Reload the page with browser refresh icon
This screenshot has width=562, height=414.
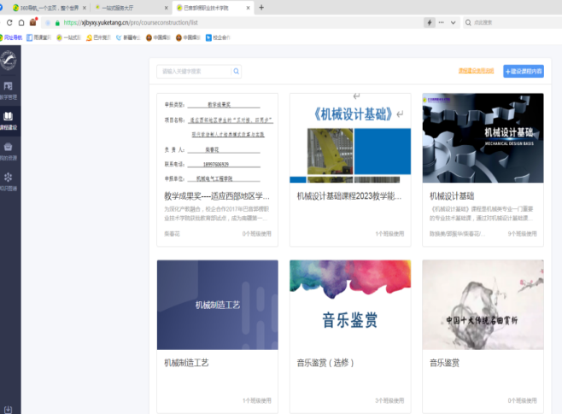[x=20, y=23]
